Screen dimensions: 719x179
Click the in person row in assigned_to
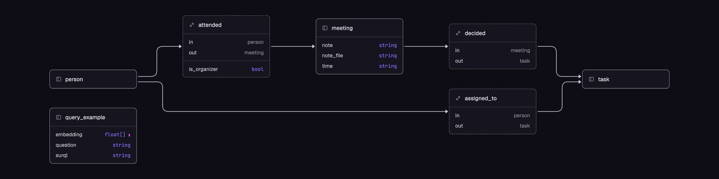point(493,115)
